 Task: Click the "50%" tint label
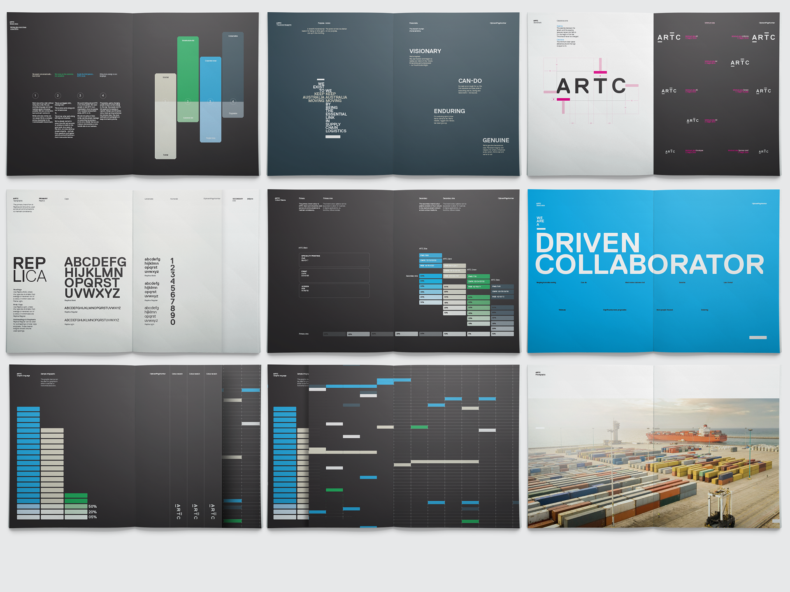(93, 506)
